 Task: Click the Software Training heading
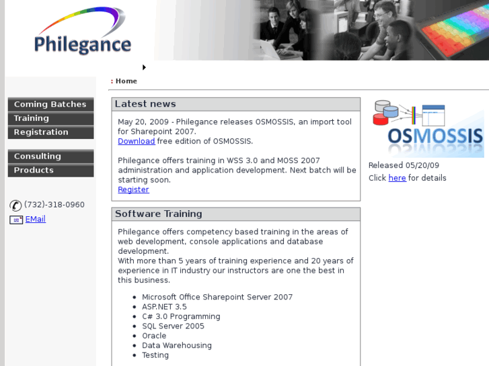coord(159,214)
